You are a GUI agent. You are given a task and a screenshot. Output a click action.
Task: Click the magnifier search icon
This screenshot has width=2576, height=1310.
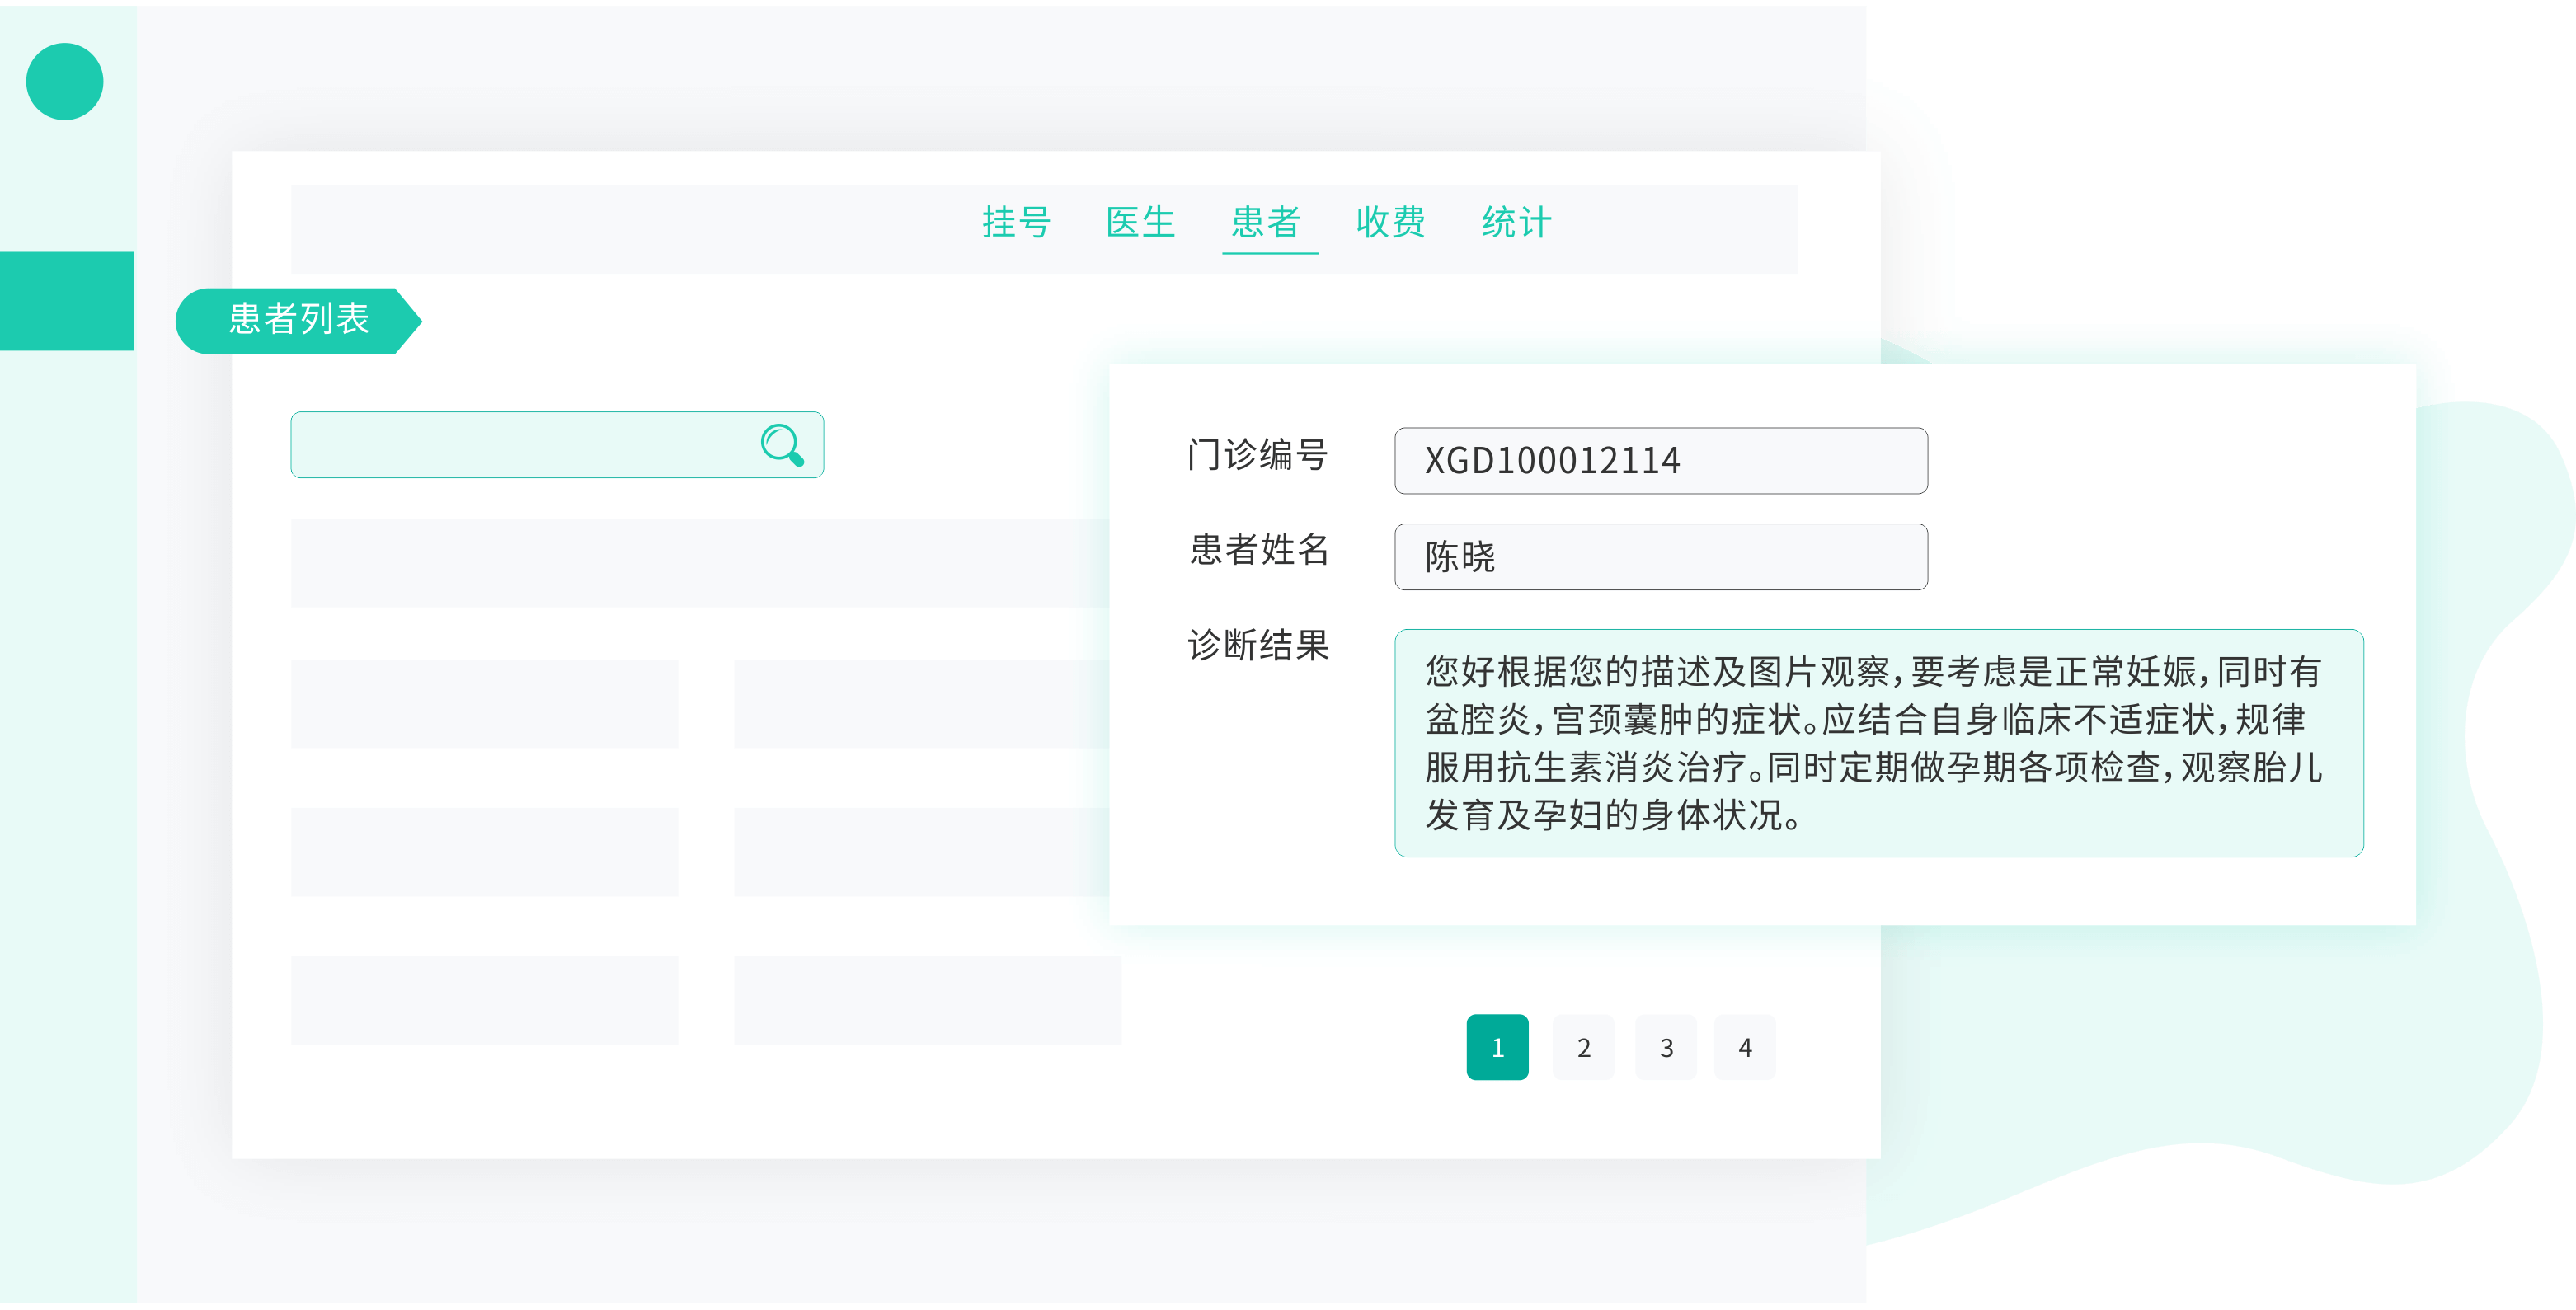[782, 445]
